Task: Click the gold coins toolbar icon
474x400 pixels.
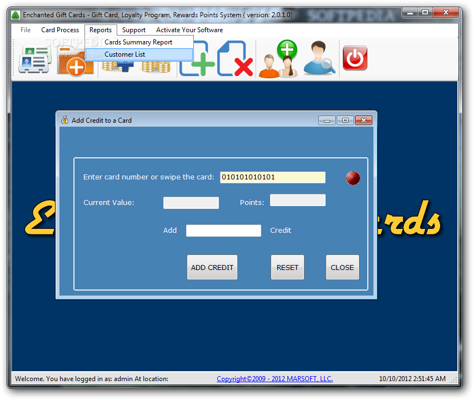Action: (156, 67)
